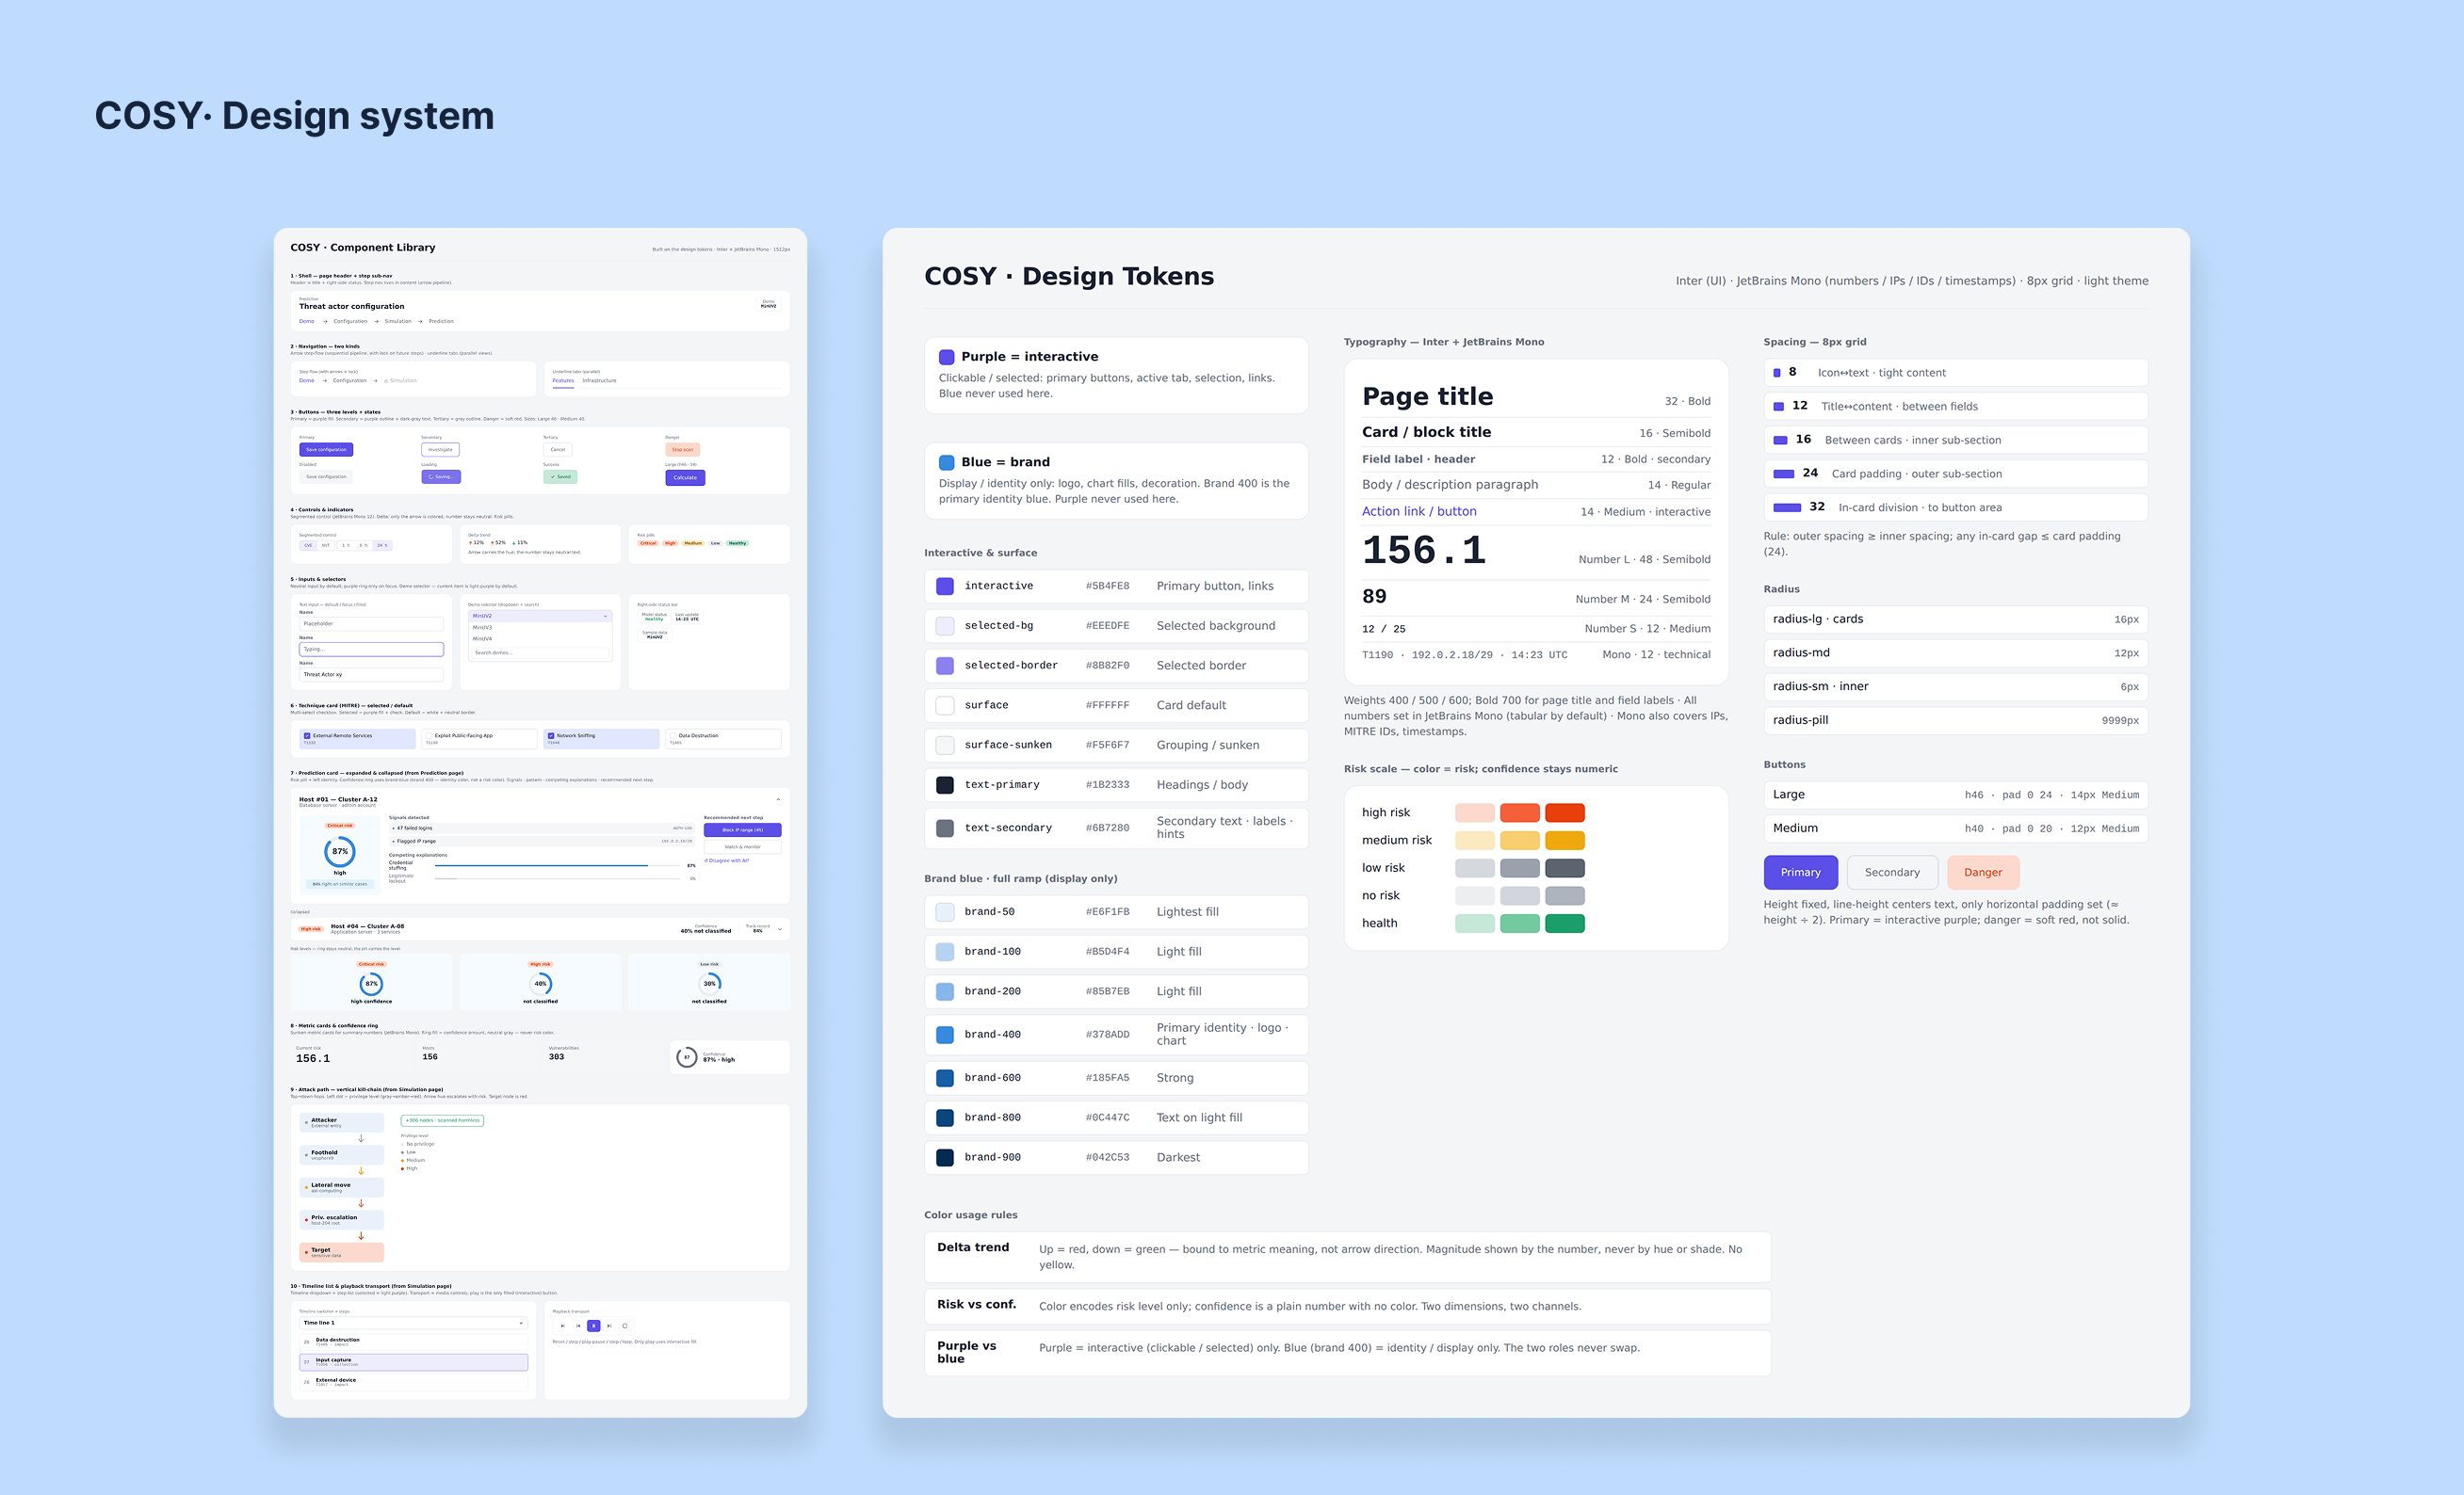
Task: Click the large Calculate button
Action: [686, 477]
